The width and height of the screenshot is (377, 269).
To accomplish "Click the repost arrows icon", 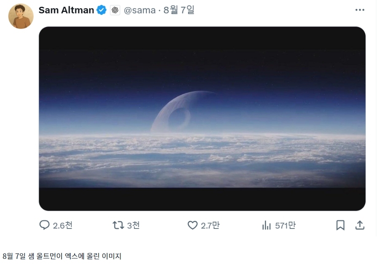I will 118,225.
